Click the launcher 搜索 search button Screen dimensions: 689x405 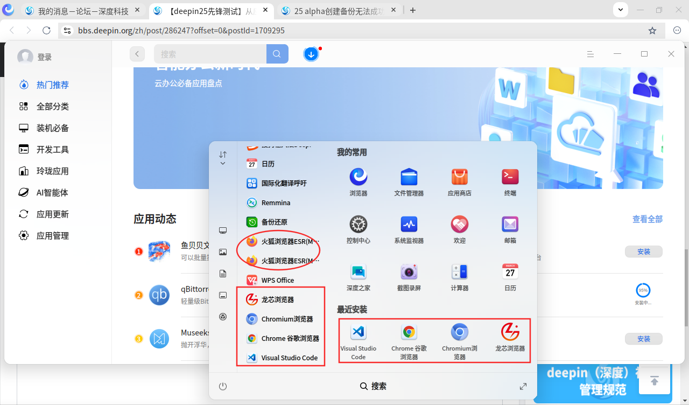point(373,386)
